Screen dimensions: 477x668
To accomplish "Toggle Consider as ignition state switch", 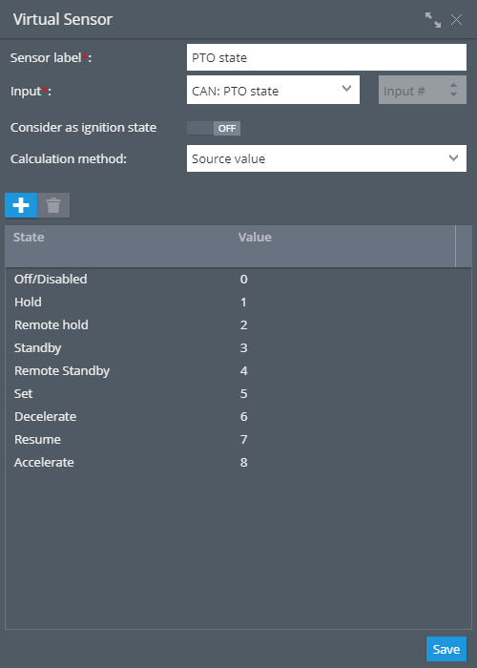I will [214, 128].
